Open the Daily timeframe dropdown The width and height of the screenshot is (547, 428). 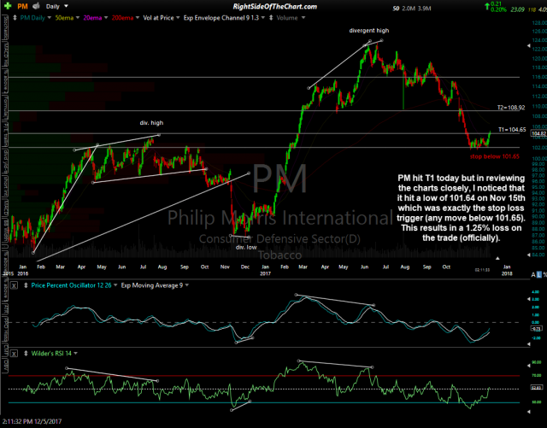pyautogui.click(x=66, y=6)
